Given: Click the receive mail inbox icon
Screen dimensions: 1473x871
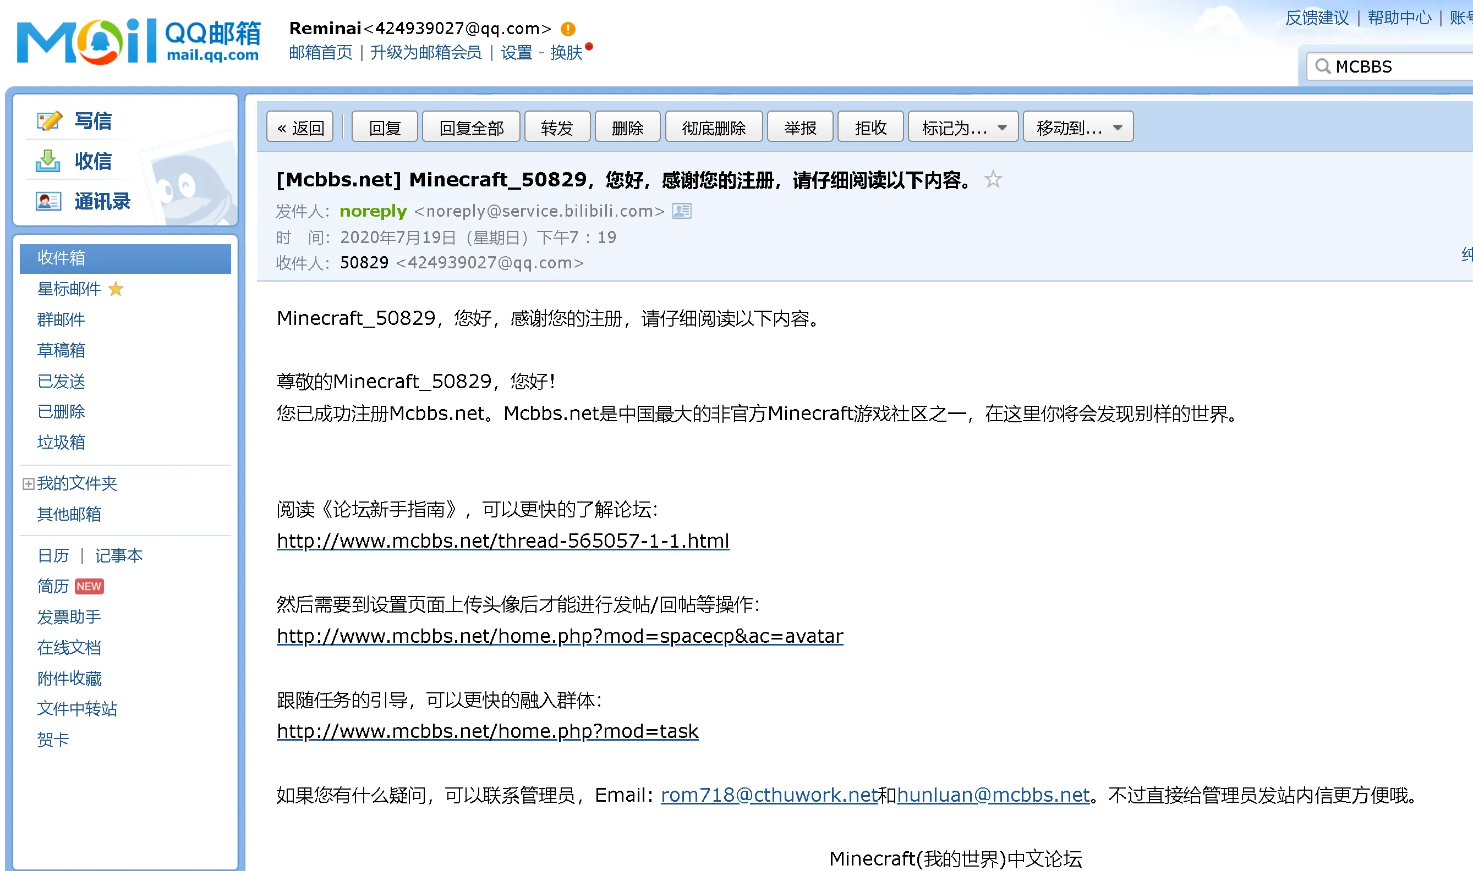Looking at the screenshot, I should (x=48, y=161).
